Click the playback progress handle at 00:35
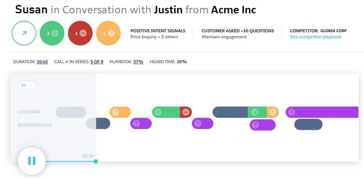The height and width of the screenshot is (178, 364). tap(96, 161)
